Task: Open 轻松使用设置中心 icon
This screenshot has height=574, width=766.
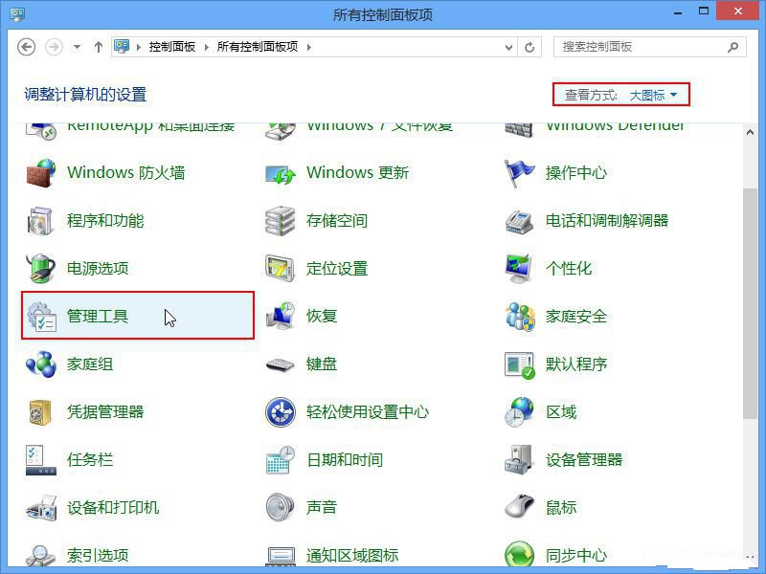Action: (281, 412)
